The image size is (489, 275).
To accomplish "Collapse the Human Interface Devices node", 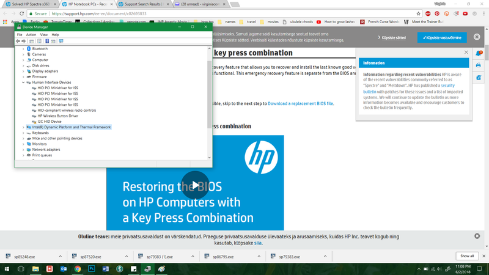I will [23, 82].
